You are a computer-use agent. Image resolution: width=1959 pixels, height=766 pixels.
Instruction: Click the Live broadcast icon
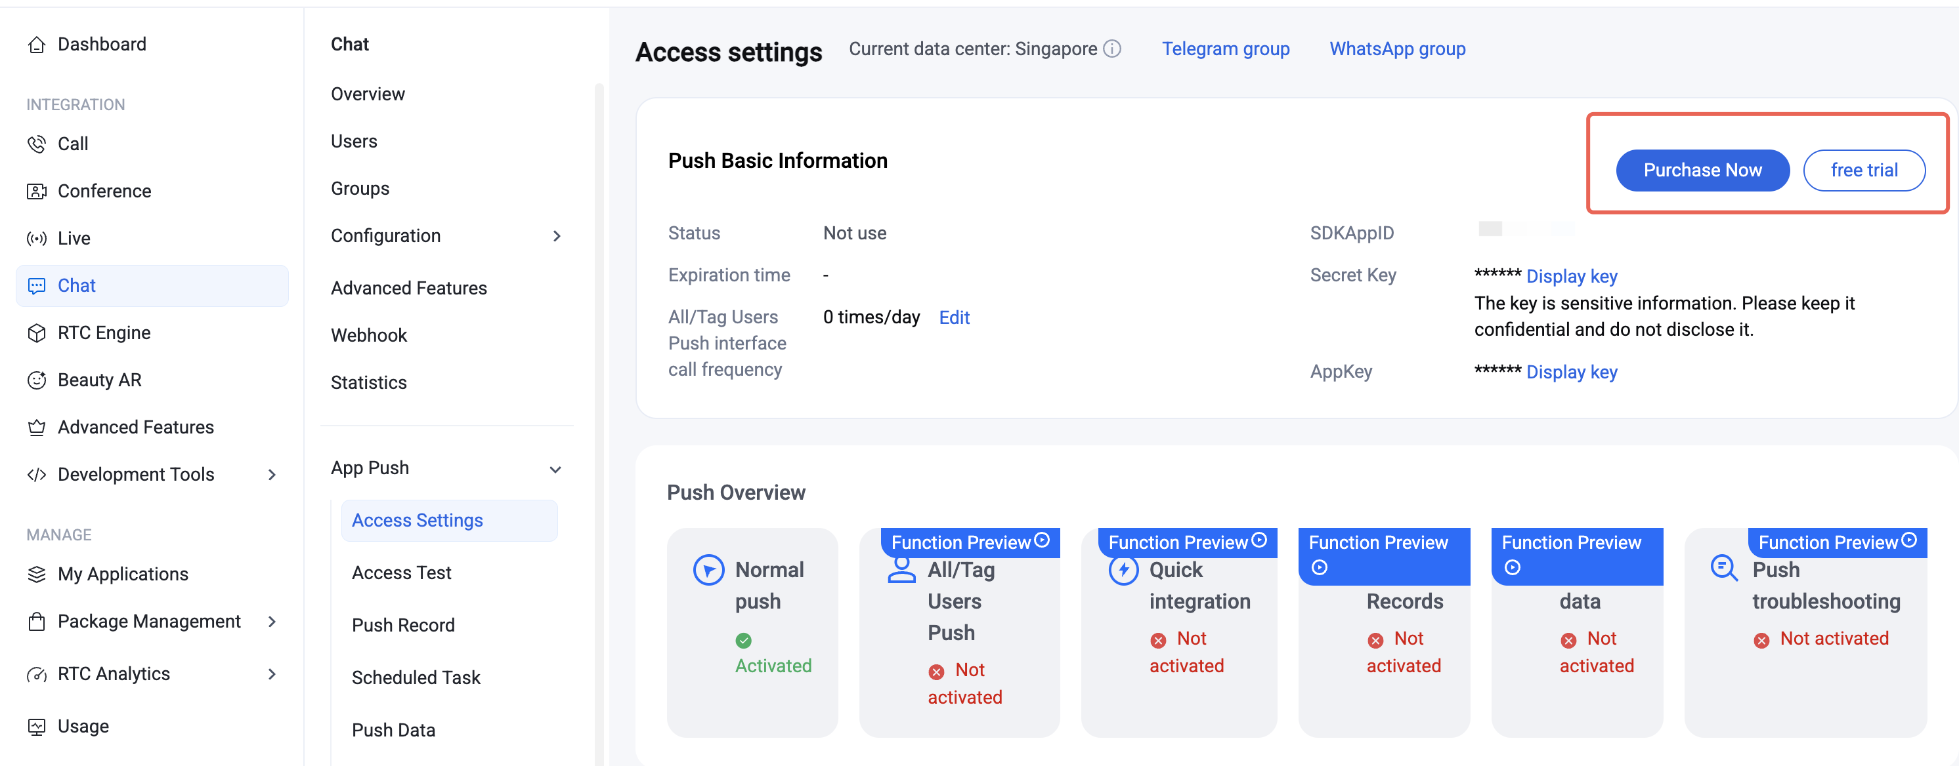pyautogui.click(x=37, y=239)
